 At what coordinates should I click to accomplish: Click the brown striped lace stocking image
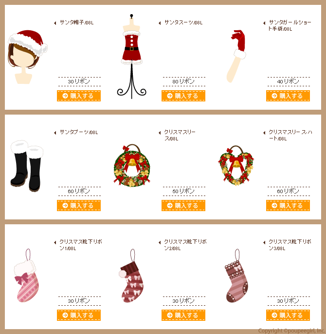click(236, 275)
